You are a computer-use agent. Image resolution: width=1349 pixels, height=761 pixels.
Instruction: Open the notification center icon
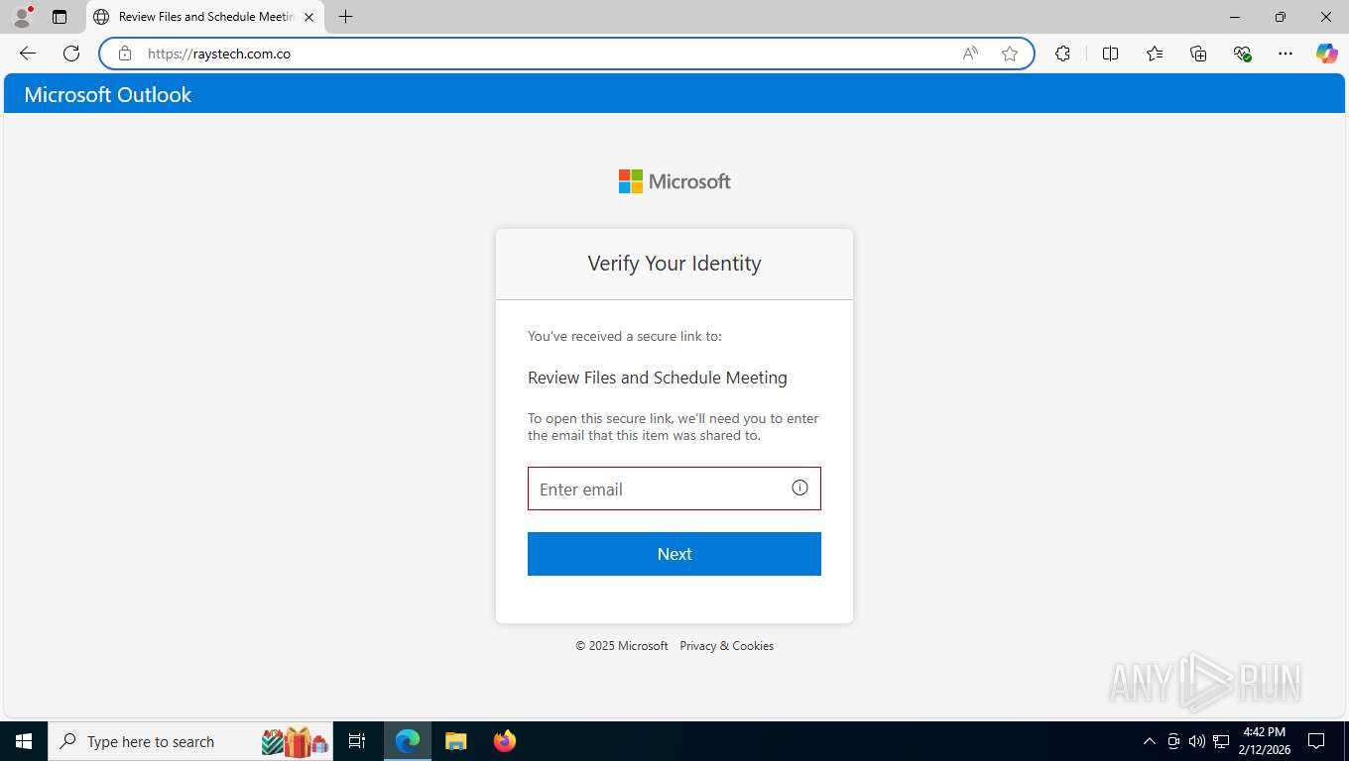click(x=1316, y=741)
